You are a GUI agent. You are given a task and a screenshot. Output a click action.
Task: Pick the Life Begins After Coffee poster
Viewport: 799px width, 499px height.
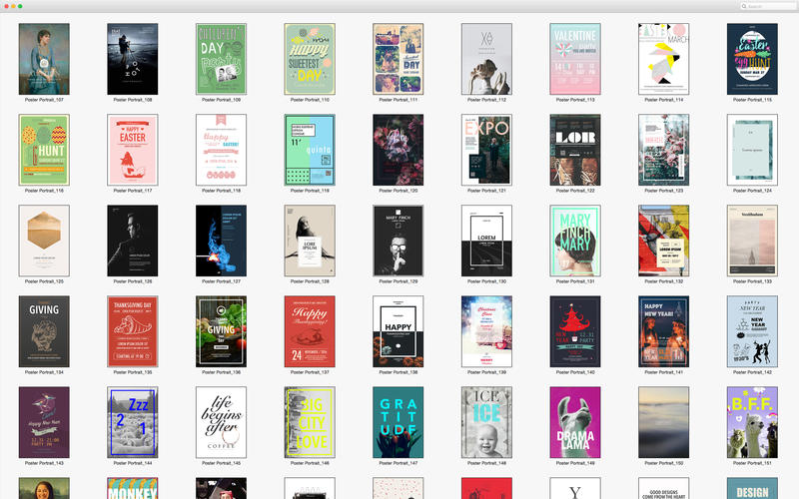[x=221, y=422]
